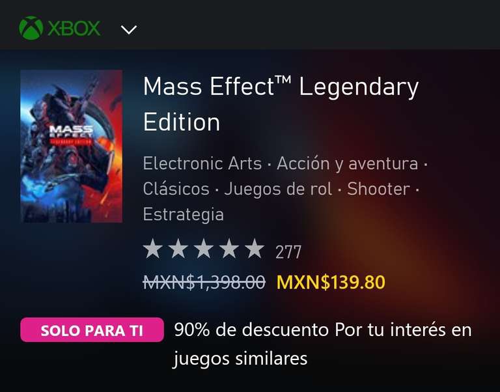Open the Estrategia genre link
This screenshot has height=392, width=500.
[x=184, y=214]
